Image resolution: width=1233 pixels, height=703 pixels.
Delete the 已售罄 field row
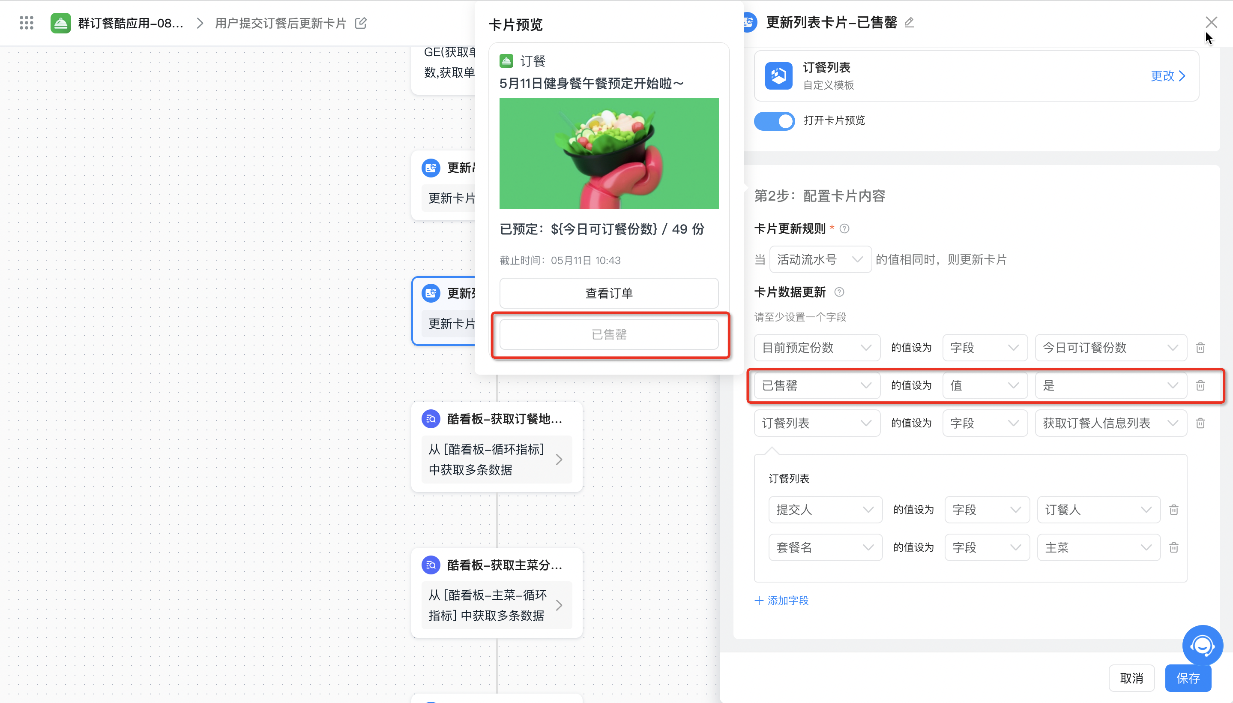pyautogui.click(x=1200, y=385)
